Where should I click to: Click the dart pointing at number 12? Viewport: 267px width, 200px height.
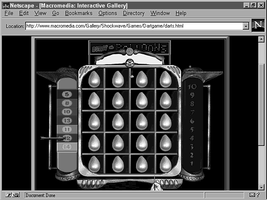pos(50,138)
